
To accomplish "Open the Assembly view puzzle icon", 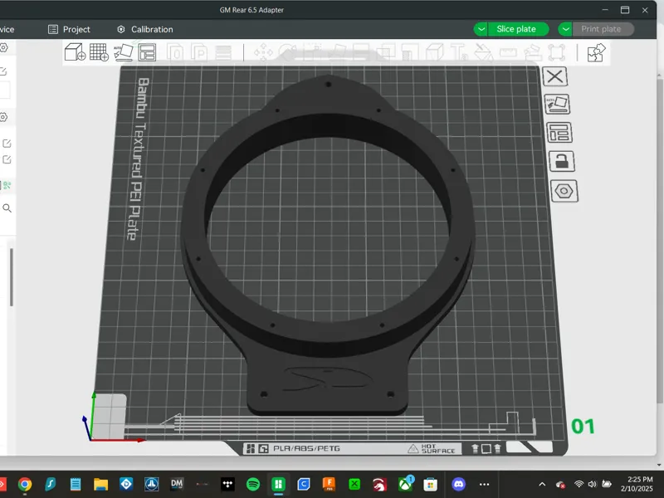I will (x=596, y=53).
